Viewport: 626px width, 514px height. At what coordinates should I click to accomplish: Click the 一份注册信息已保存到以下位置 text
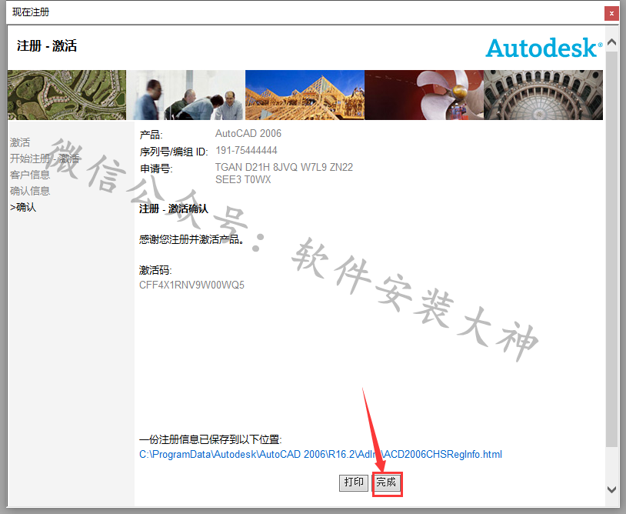pos(211,439)
